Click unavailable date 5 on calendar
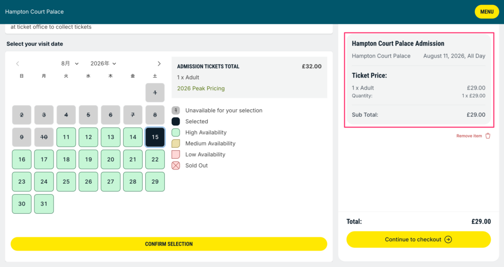 point(89,115)
